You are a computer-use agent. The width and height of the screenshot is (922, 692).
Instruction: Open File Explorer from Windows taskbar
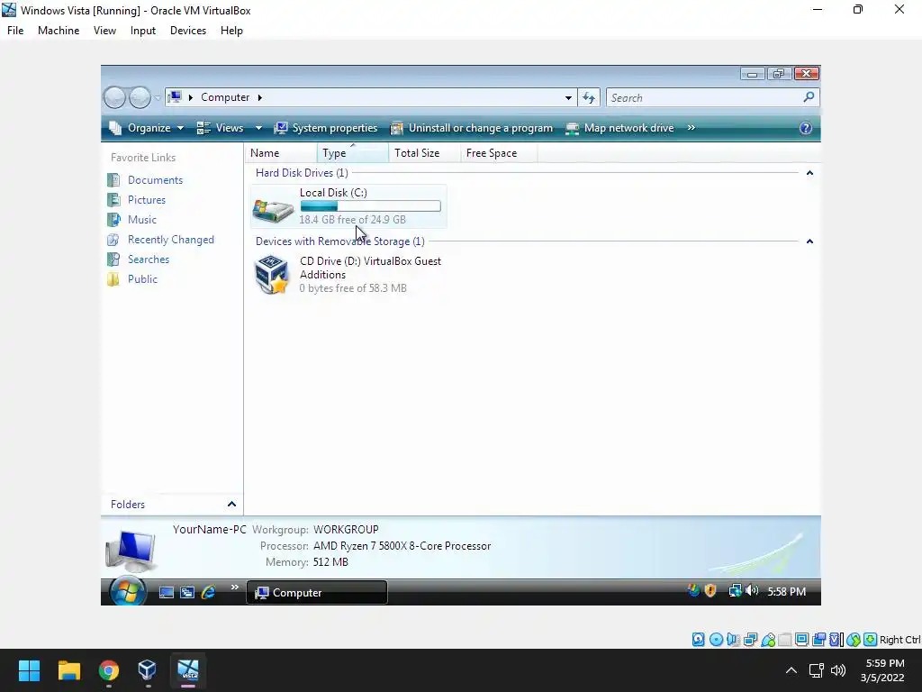point(68,670)
